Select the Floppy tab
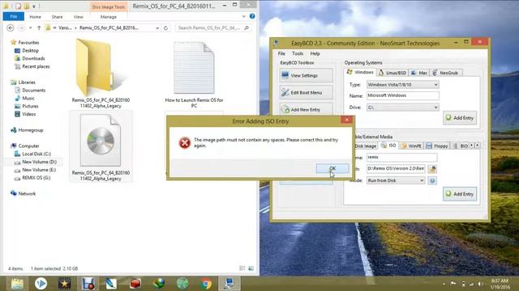This screenshot has width=519, height=291. coord(437,145)
